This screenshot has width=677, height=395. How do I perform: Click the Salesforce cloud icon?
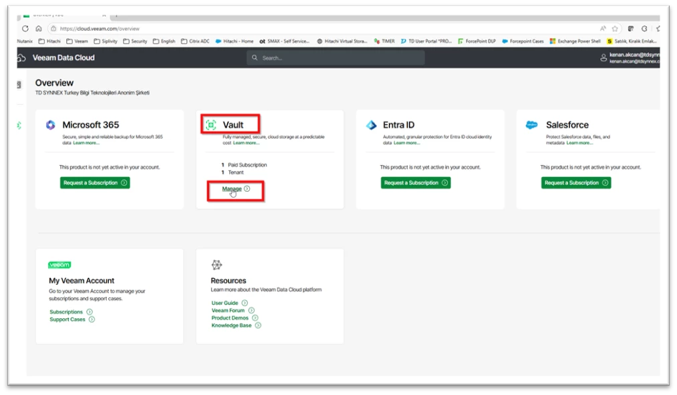coord(531,125)
